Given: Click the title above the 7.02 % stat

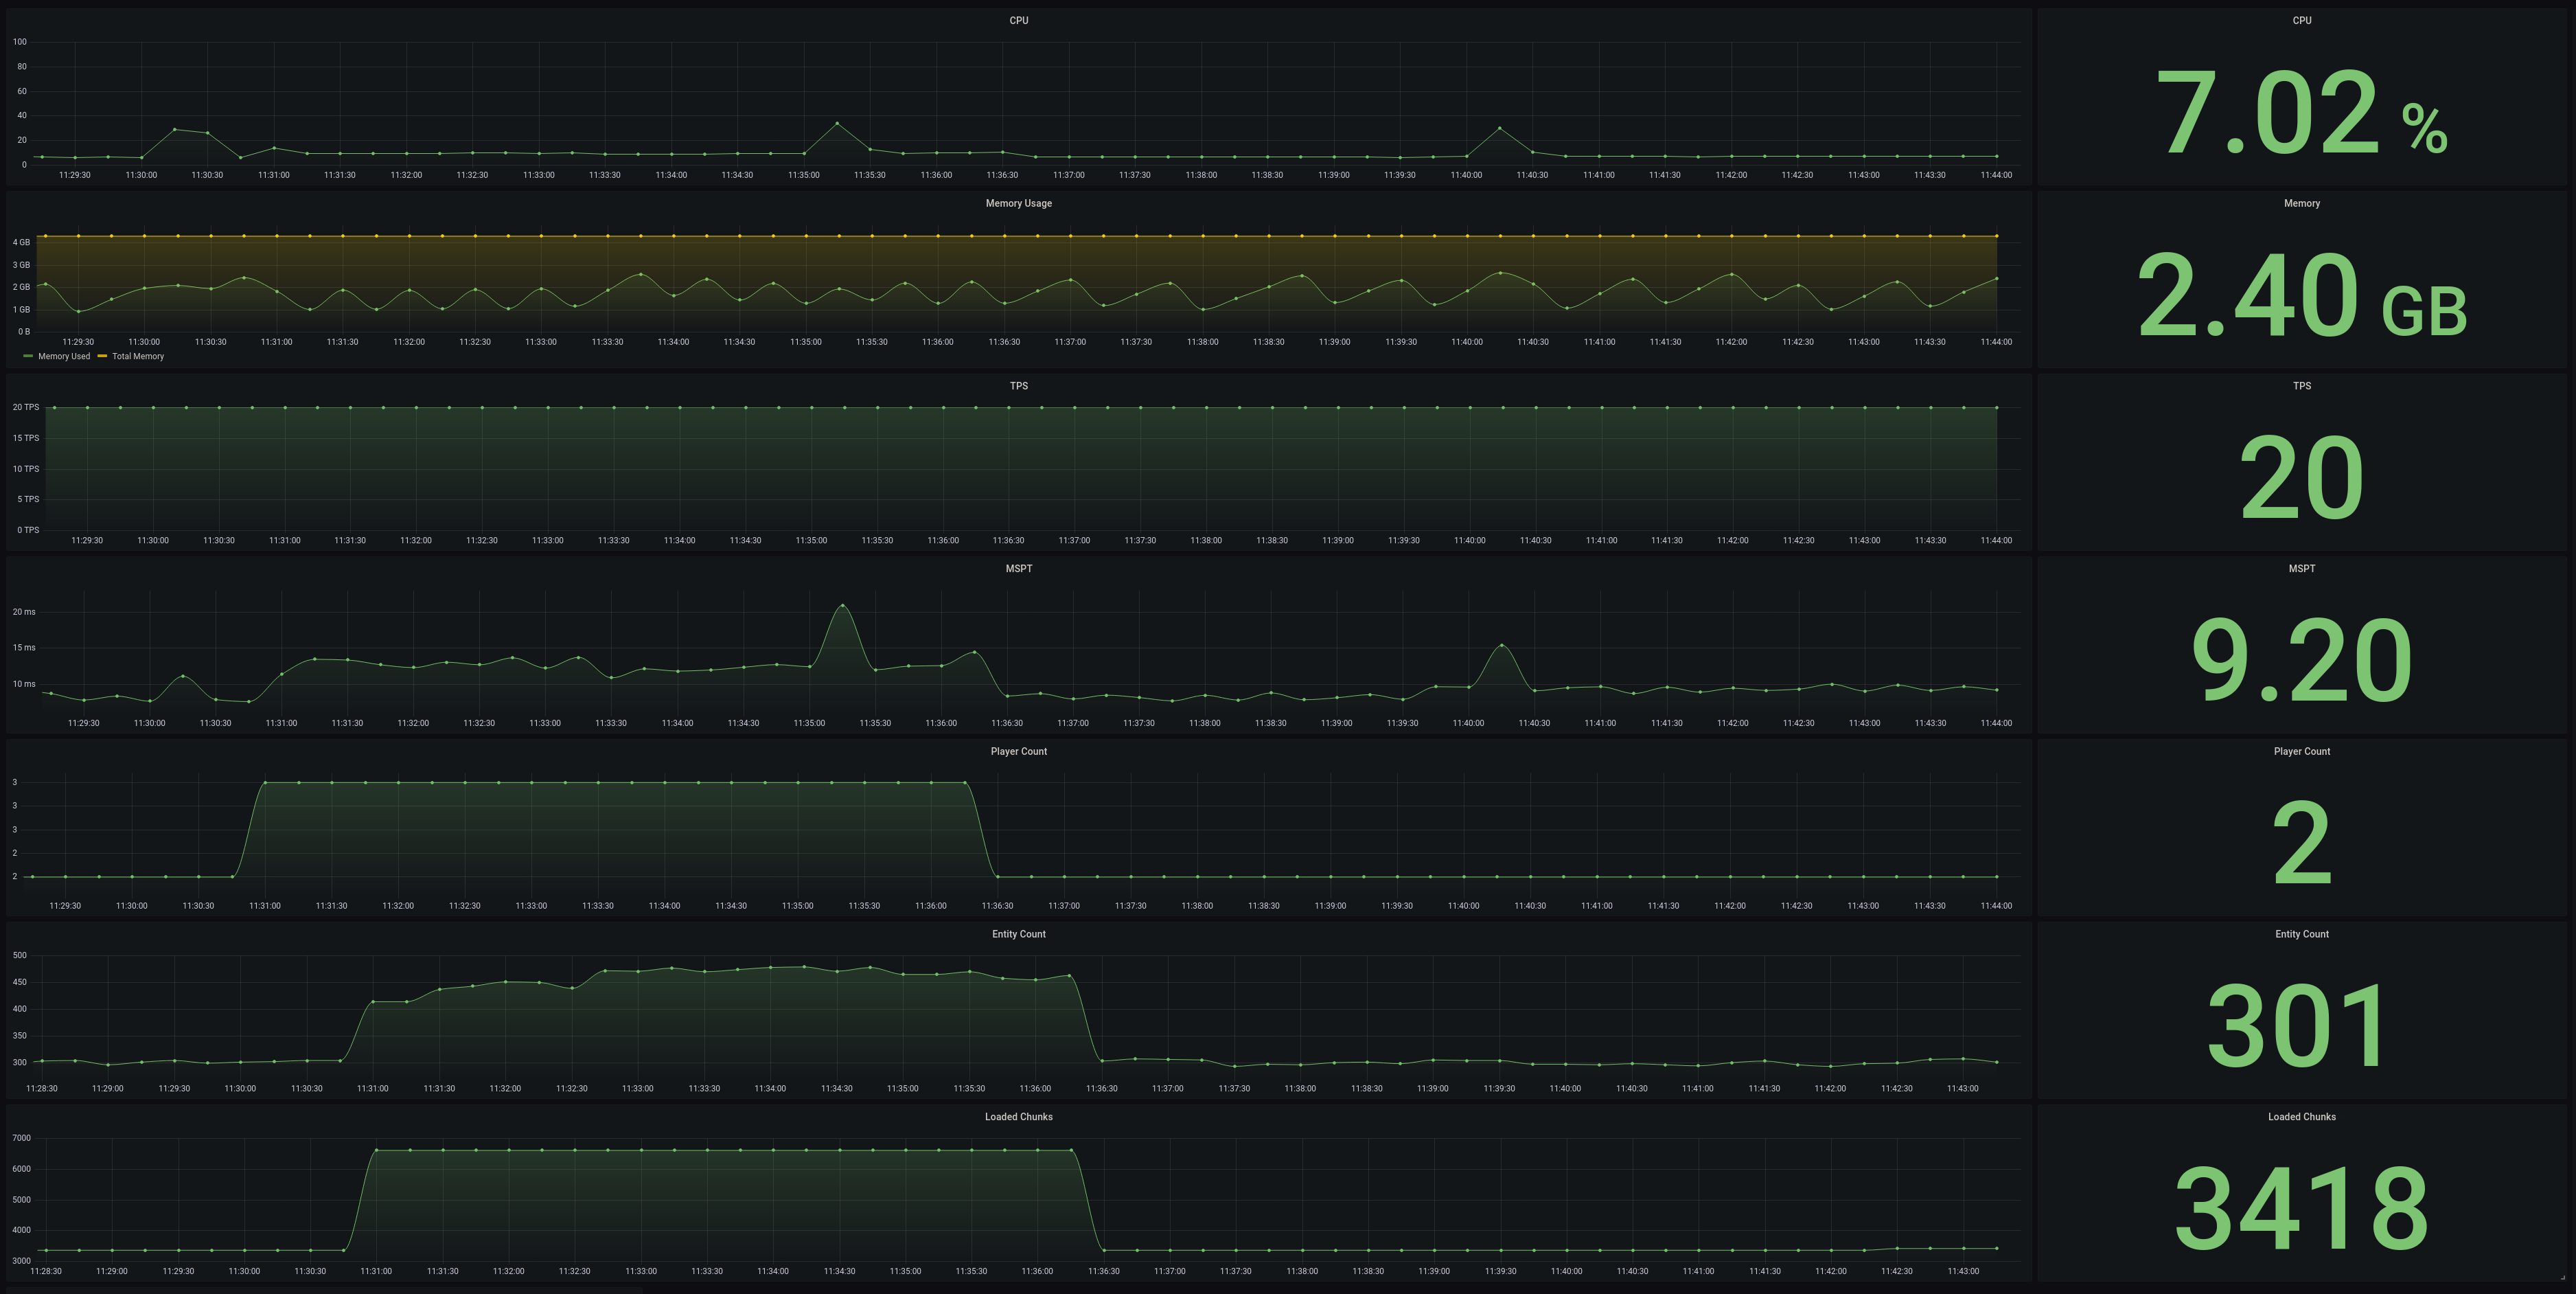Looking at the screenshot, I should point(2301,20).
